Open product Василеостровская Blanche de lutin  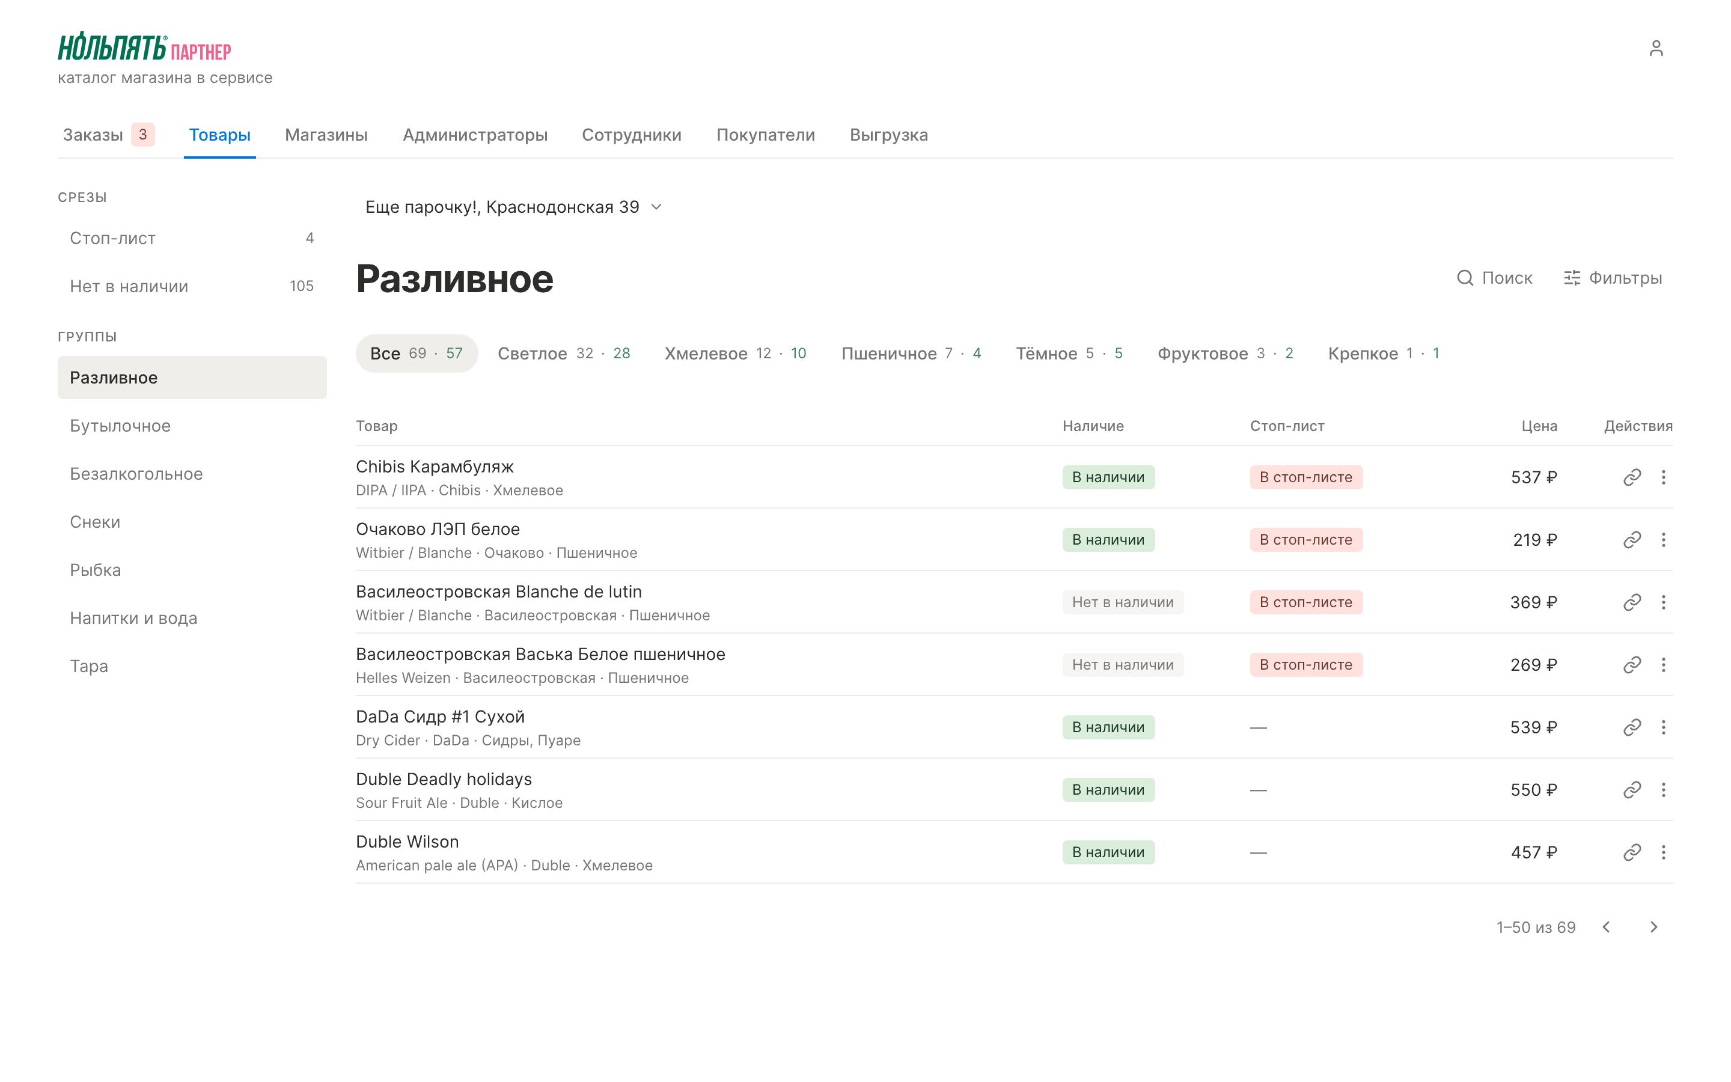coord(498,592)
